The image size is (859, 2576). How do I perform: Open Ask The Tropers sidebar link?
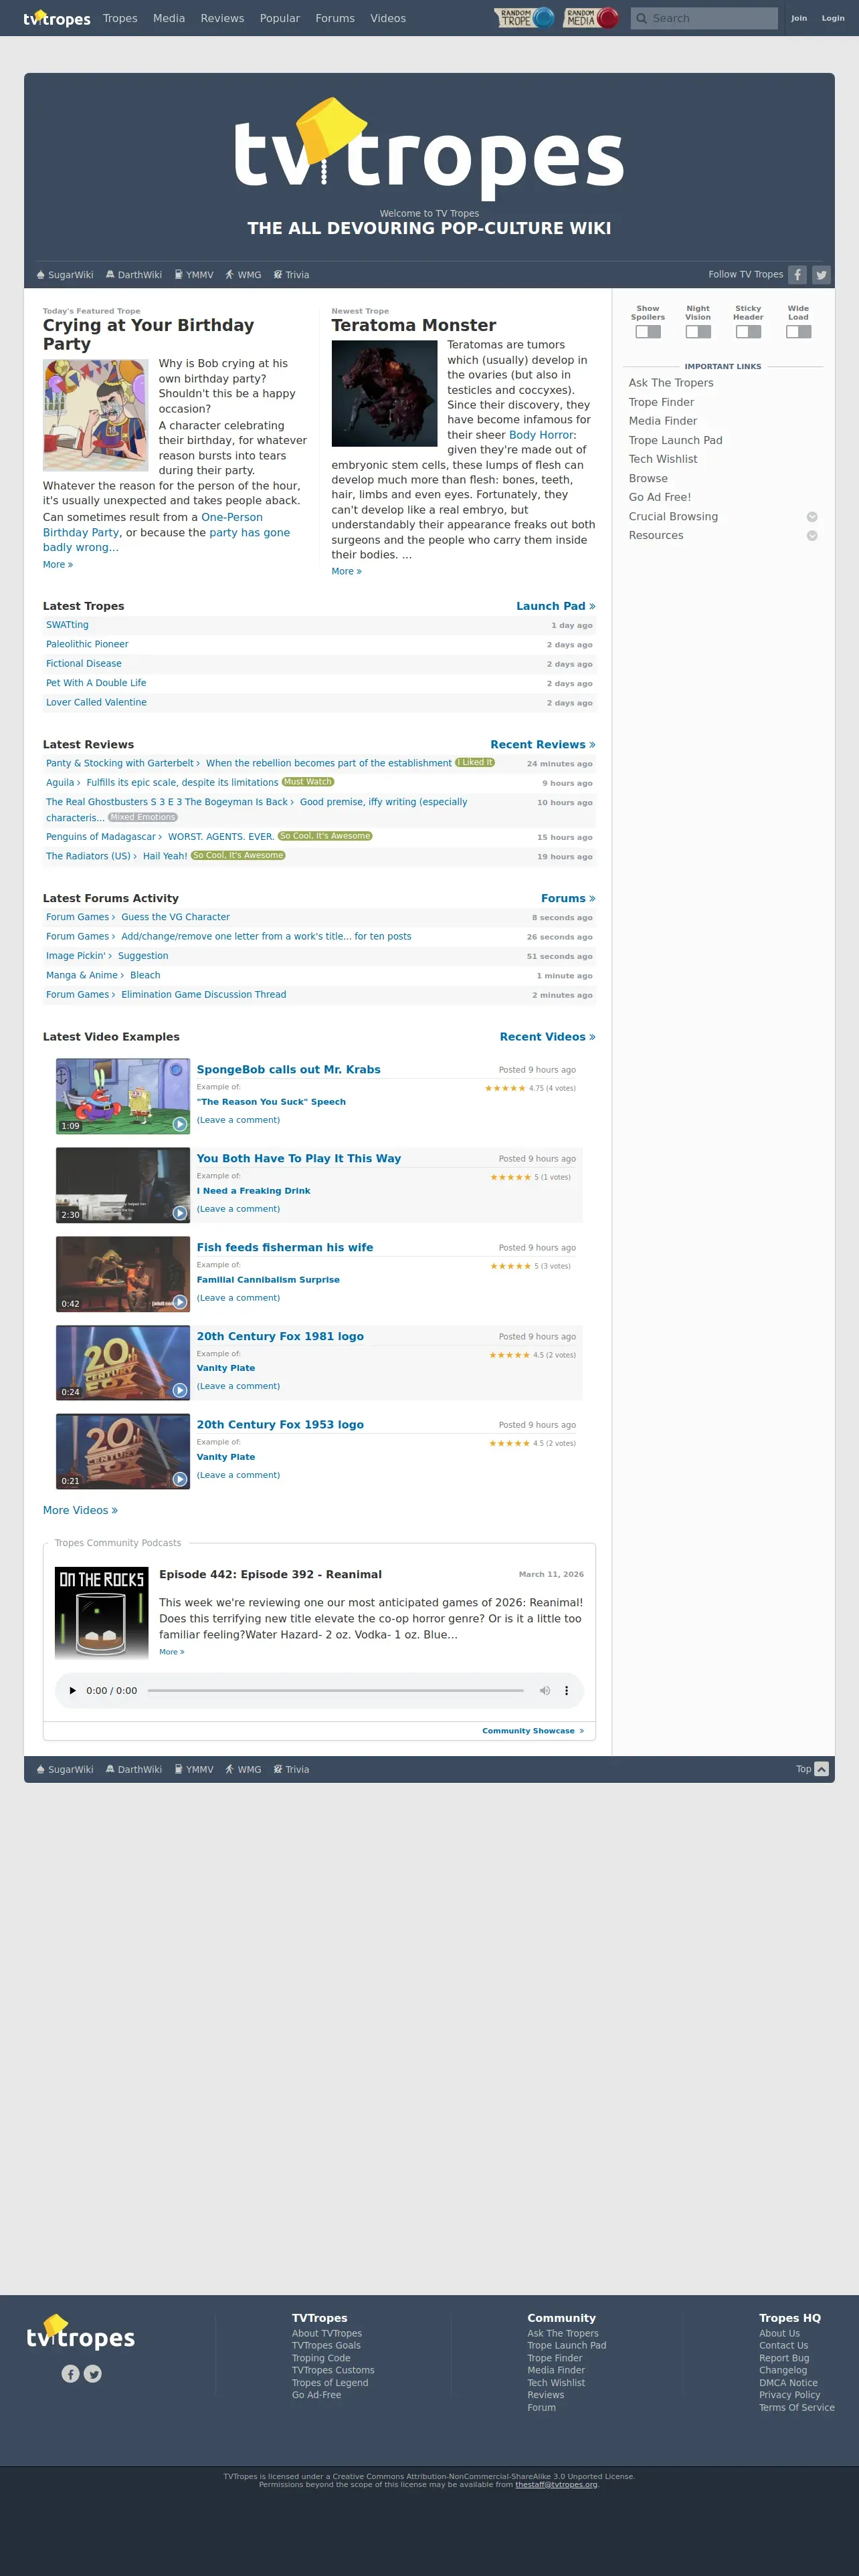point(671,383)
